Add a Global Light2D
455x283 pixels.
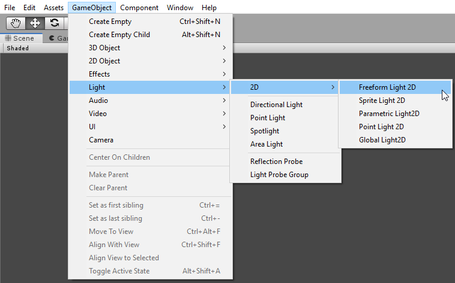[x=382, y=140]
